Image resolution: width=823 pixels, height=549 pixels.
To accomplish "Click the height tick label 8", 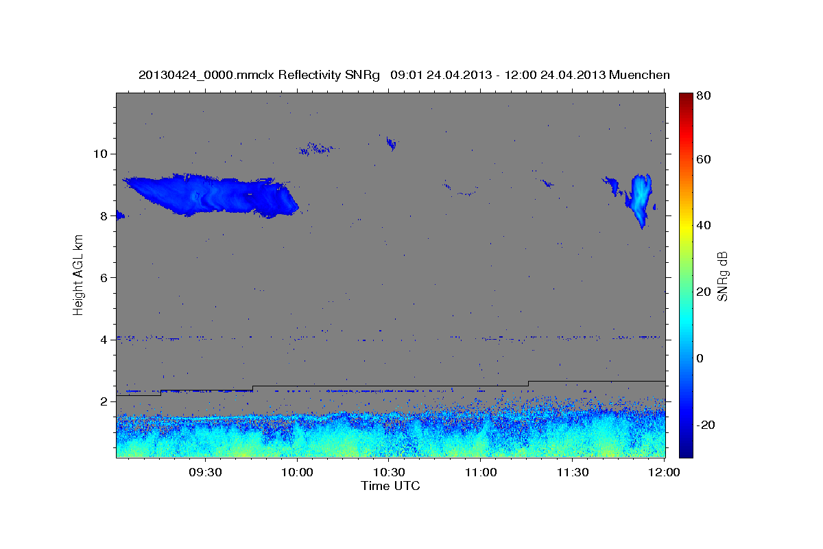I will point(105,215).
